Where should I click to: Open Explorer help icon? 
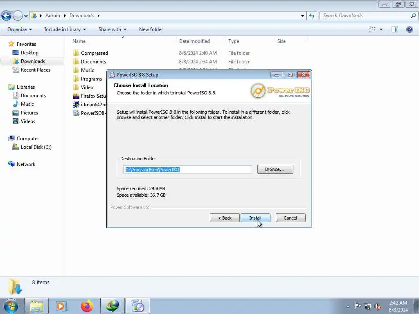(x=409, y=29)
